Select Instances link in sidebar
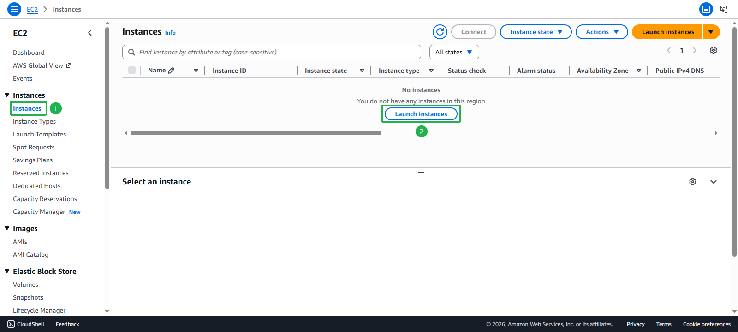This screenshot has height=332, width=738. point(27,108)
